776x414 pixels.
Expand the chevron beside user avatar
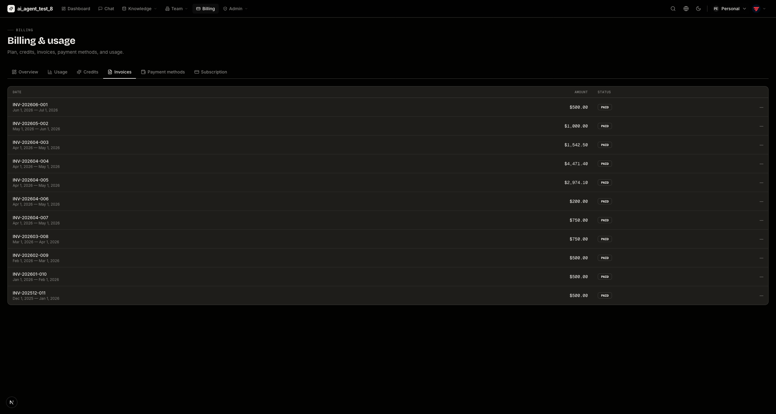tap(764, 9)
